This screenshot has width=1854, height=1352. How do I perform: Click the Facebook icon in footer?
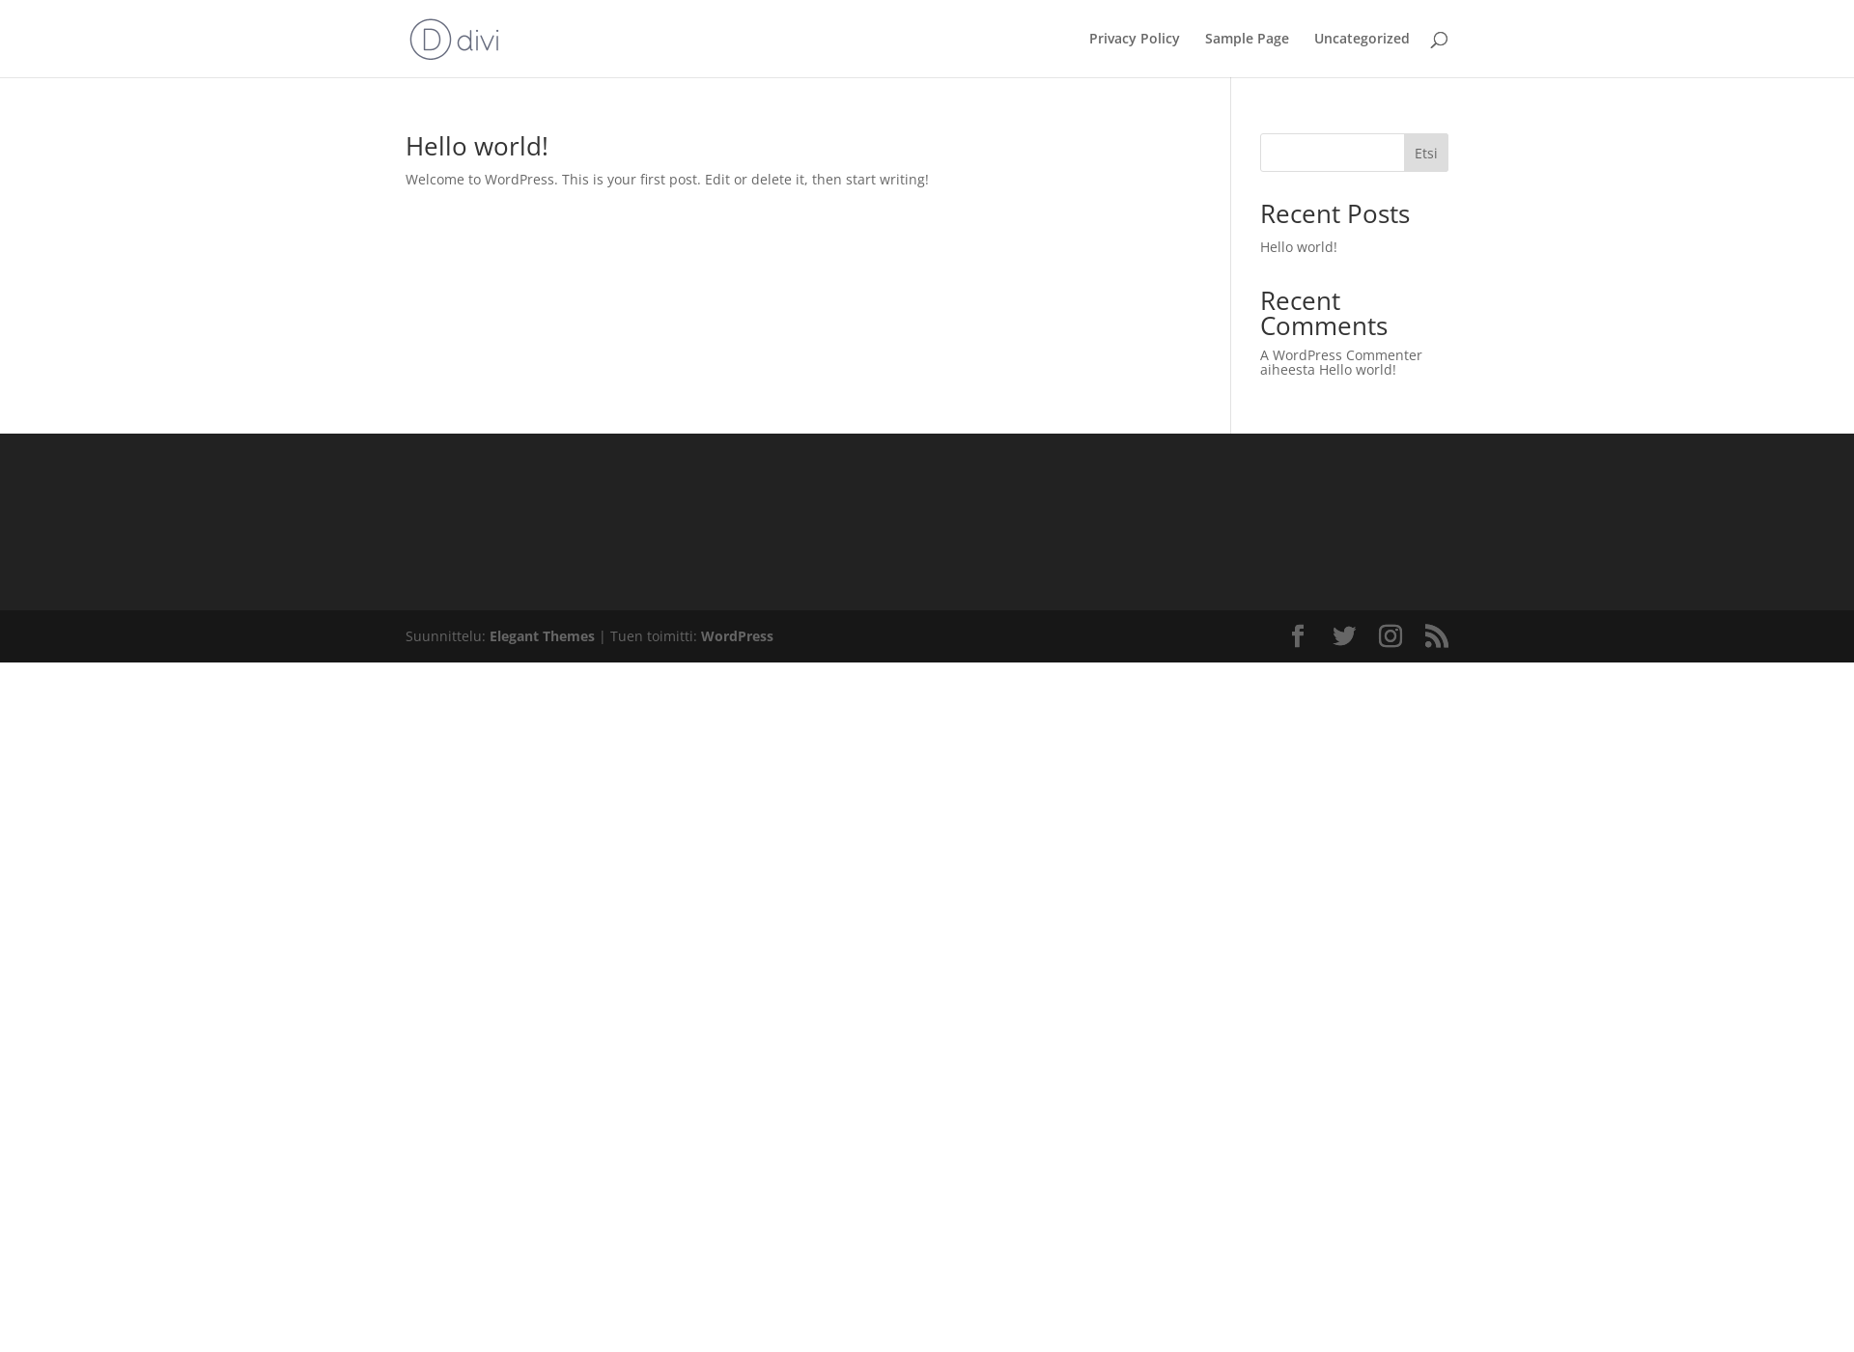tap(1297, 636)
